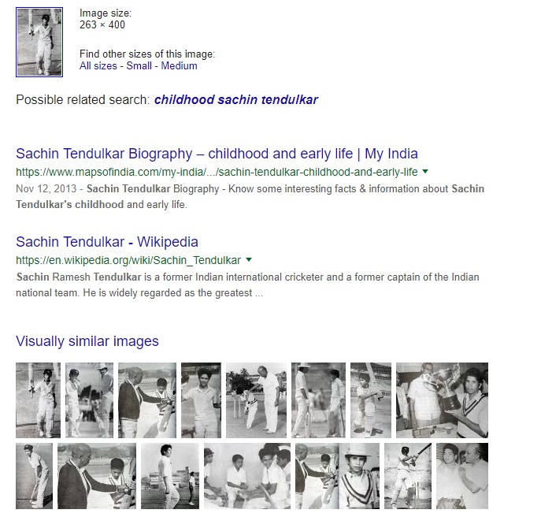The height and width of the screenshot is (517, 541).
Task: Open similar image of man adjusting boy's bat
Action: pyautogui.click(x=147, y=400)
